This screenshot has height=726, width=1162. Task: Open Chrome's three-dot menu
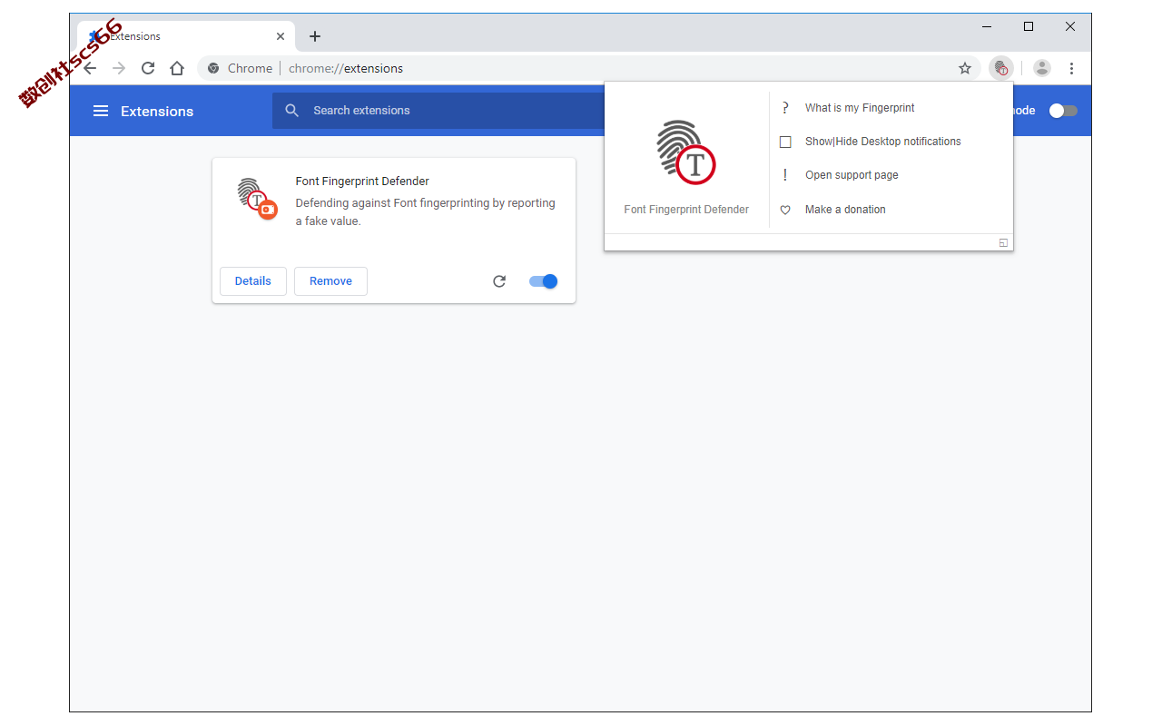1071,68
